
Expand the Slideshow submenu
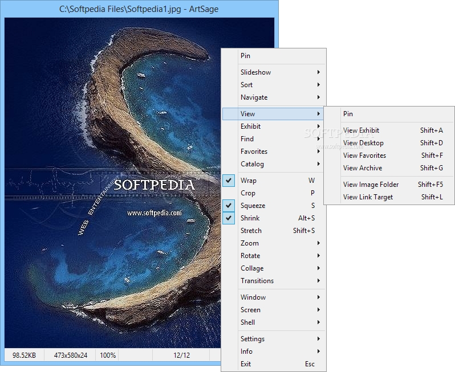tap(274, 72)
